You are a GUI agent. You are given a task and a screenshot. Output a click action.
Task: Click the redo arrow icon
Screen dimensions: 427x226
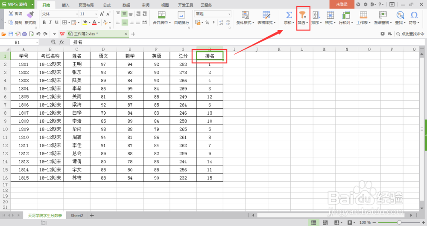click(x=46, y=34)
